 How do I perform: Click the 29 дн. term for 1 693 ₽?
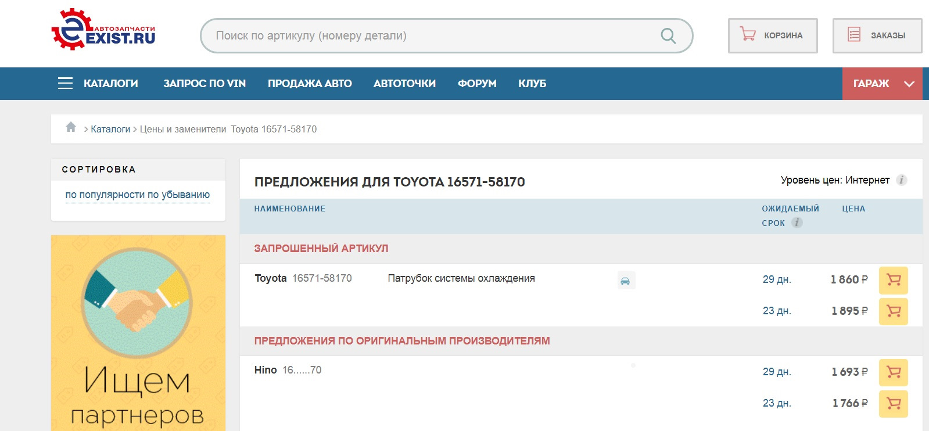click(x=777, y=372)
